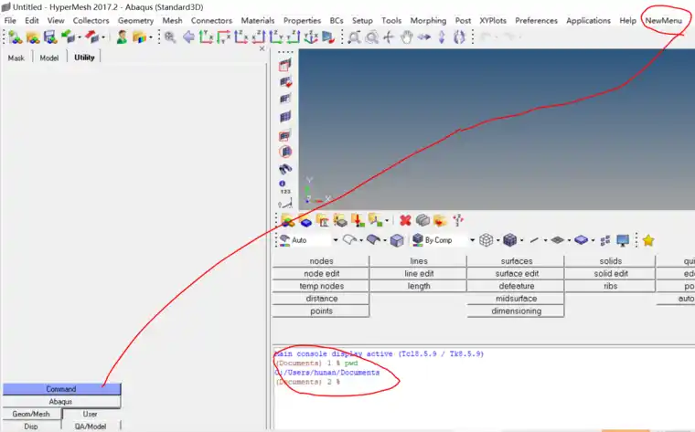695x432 pixels.
Task: Switch to the Model tab
Action: point(49,58)
